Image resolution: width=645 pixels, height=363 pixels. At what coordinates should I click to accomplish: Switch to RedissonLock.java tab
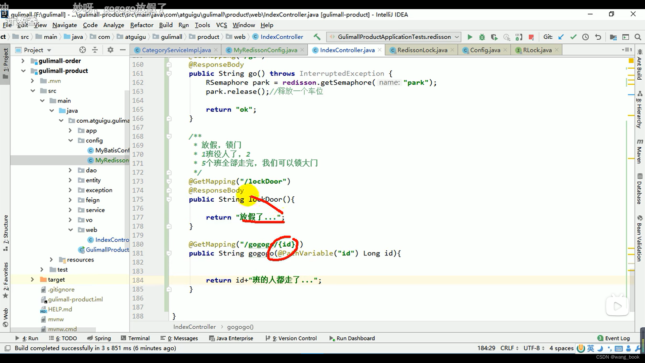(422, 50)
